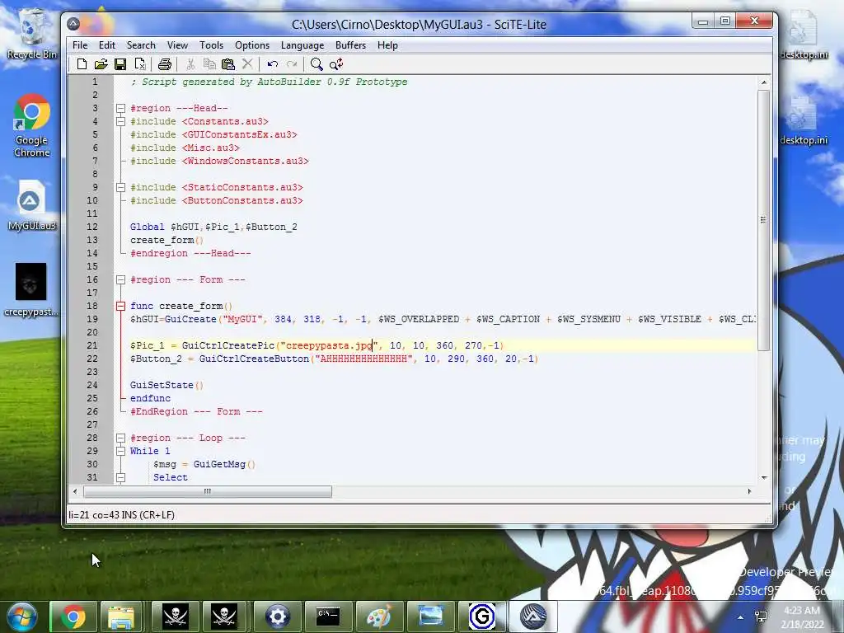Click the Redo toolbar icon

(x=292, y=64)
